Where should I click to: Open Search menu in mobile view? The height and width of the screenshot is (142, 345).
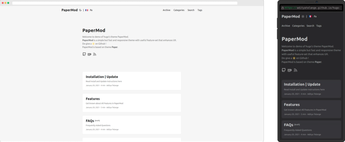click(310, 26)
